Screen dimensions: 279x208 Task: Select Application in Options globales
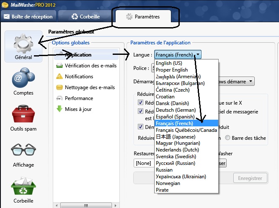coord(86,54)
